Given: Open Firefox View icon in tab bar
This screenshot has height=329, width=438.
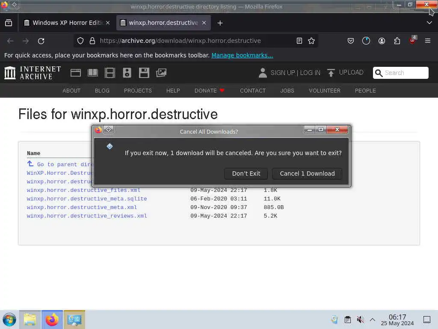Looking at the screenshot, I should pos(9,23).
